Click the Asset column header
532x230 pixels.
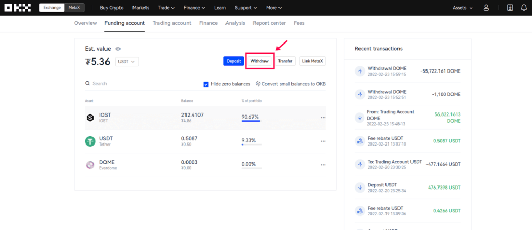tap(89, 101)
